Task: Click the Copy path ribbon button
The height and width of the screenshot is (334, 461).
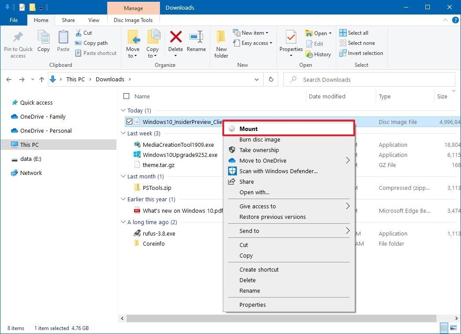Action: click(x=91, y=43)
